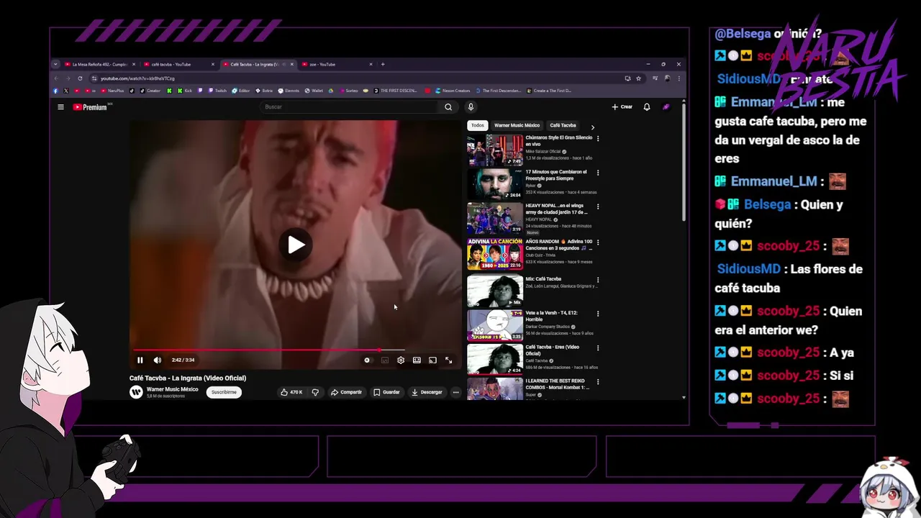
Task: Open Warner Music México channel avatar
Action: click(136, 392)
